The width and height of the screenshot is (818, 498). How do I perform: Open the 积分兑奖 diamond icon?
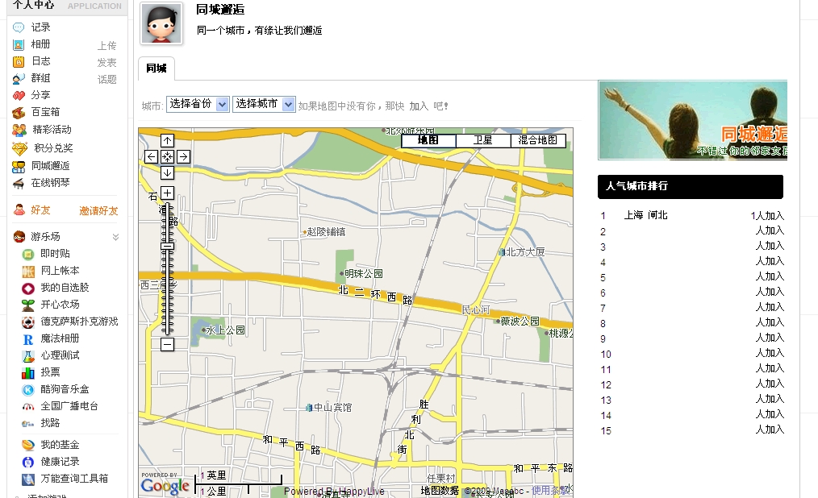pos(20,148)
